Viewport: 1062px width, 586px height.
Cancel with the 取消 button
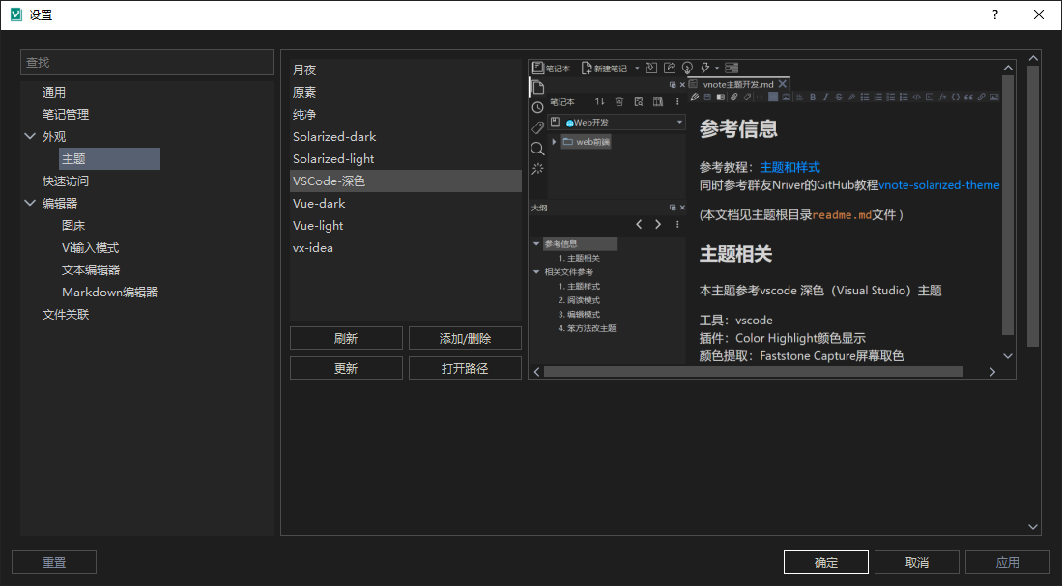(917, 562)
